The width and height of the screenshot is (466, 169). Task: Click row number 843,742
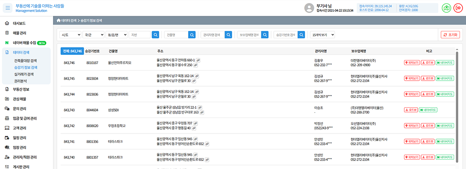pyautogui.click(x=69, y=126)
